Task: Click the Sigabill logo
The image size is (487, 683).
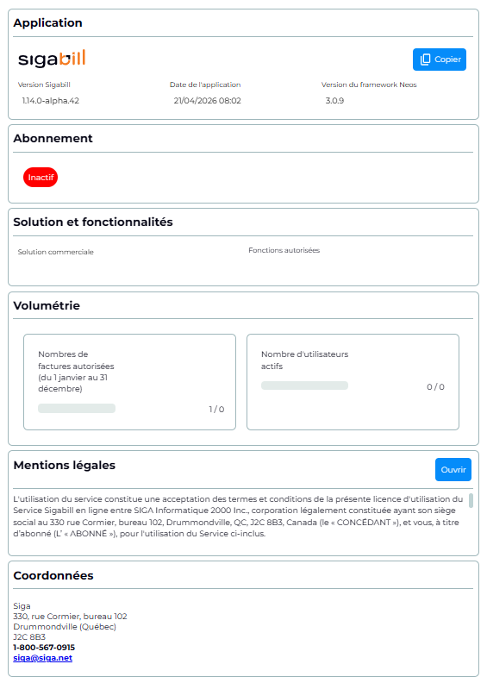Action: coord(52,59)
